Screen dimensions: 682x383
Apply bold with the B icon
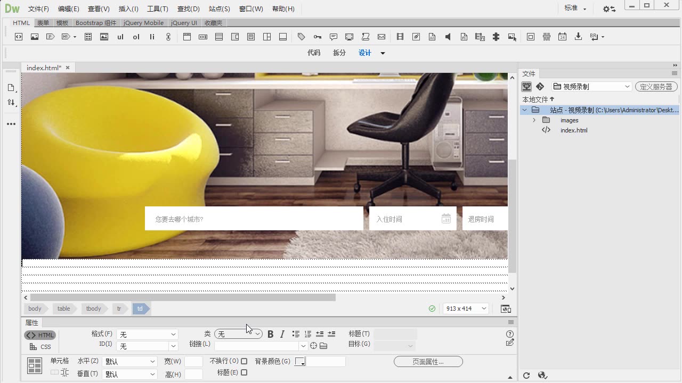(270, 334)
